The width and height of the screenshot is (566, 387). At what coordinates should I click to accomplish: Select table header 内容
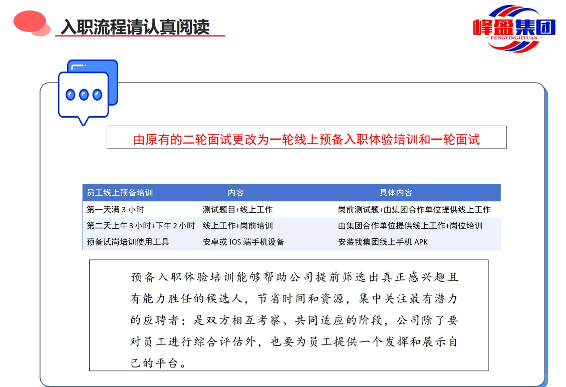(x=236, y=193)
